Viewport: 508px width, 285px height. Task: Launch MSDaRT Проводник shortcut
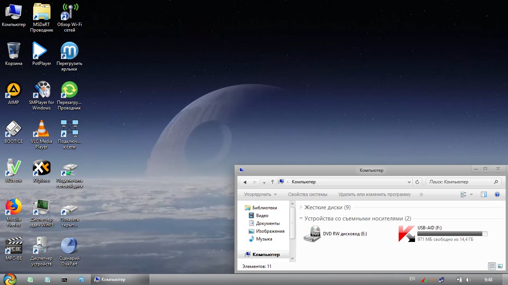click(x=42, y=17)
